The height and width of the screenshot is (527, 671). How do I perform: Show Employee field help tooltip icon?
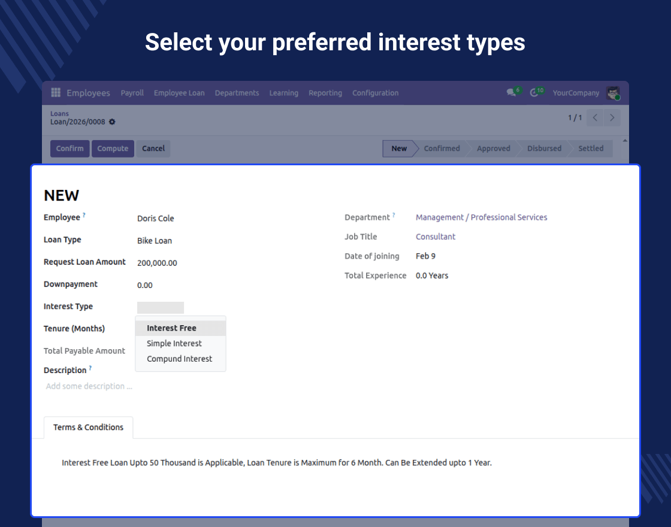coord(84,215)
